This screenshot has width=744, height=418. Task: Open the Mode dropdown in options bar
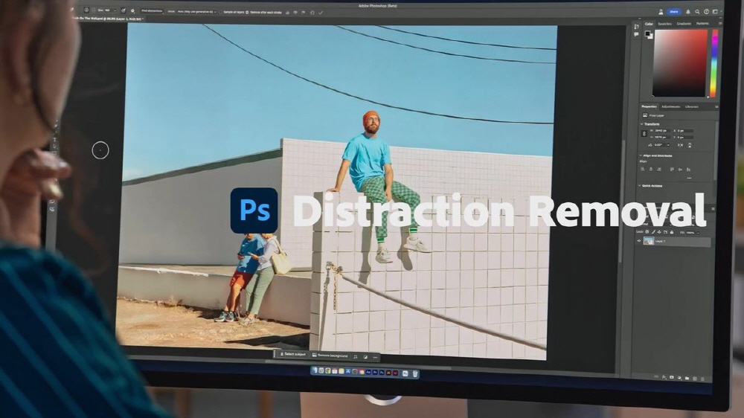coord(193,12)
